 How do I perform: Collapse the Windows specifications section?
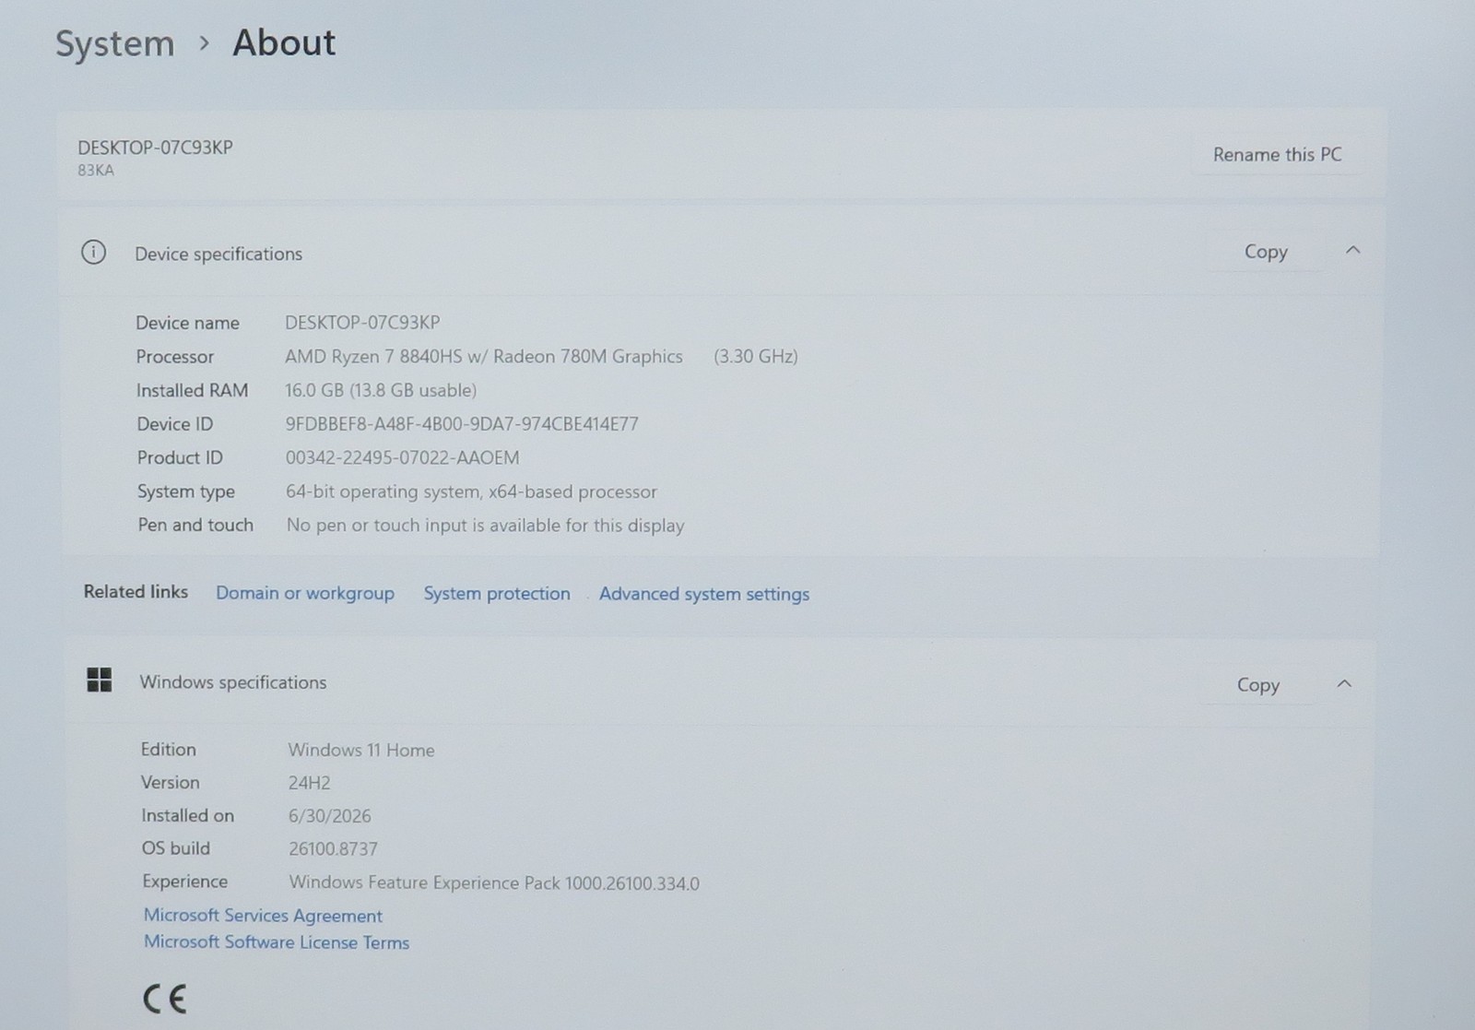click(x=1344, y=683)
